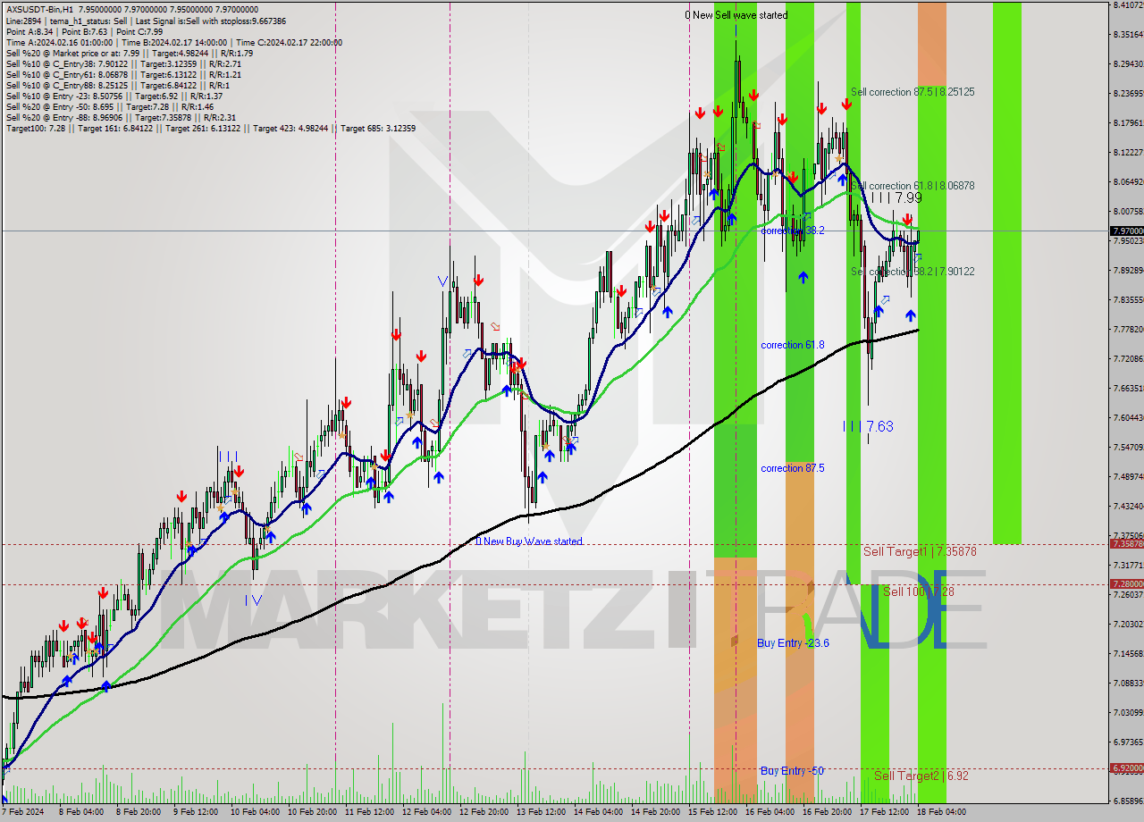This screenshot has width=1144, height=822.
Task: Click the 8.00 price axis label
Action: pos(1128,211)
